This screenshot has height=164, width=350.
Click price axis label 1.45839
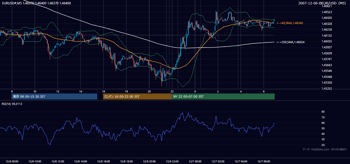327,53
